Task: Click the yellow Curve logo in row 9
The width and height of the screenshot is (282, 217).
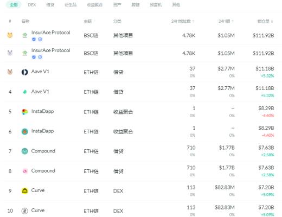Action: 25,190
